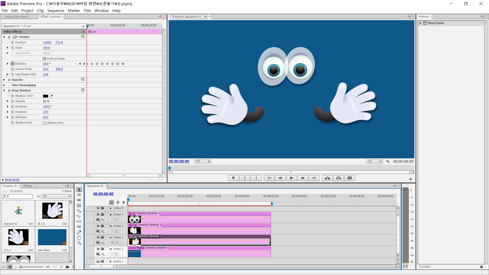
Task: Select the Razor tool in tools panel
Action: click(79, 216)
